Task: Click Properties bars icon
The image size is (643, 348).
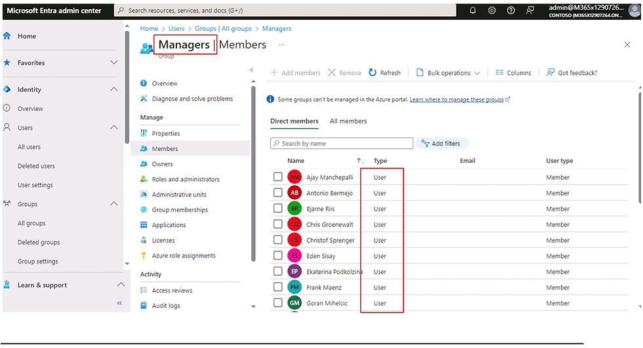Action: coord(144,133)
